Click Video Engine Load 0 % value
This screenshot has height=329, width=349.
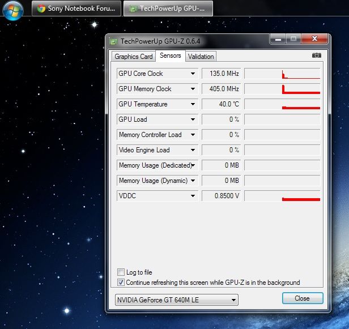222,150
